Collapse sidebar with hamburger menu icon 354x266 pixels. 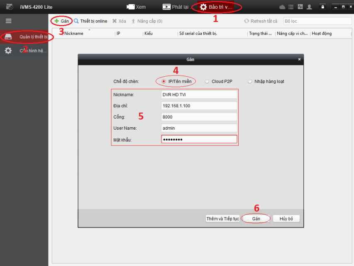click(8, 21)
